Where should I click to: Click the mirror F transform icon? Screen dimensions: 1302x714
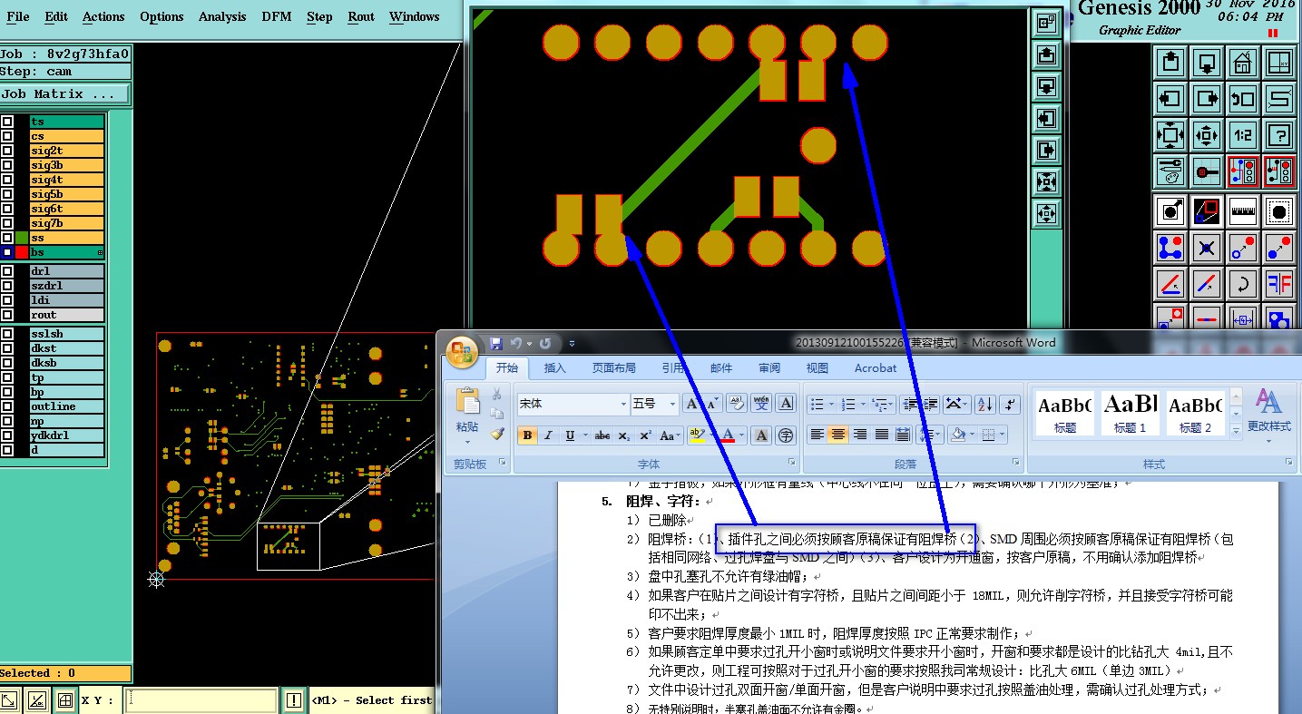1279,284
